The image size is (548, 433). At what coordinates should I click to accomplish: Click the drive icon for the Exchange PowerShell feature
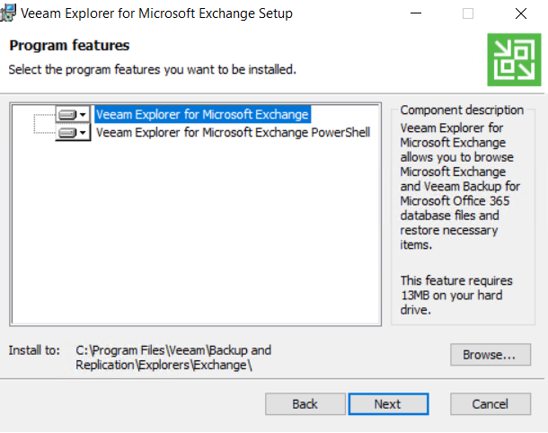point(67,133)
